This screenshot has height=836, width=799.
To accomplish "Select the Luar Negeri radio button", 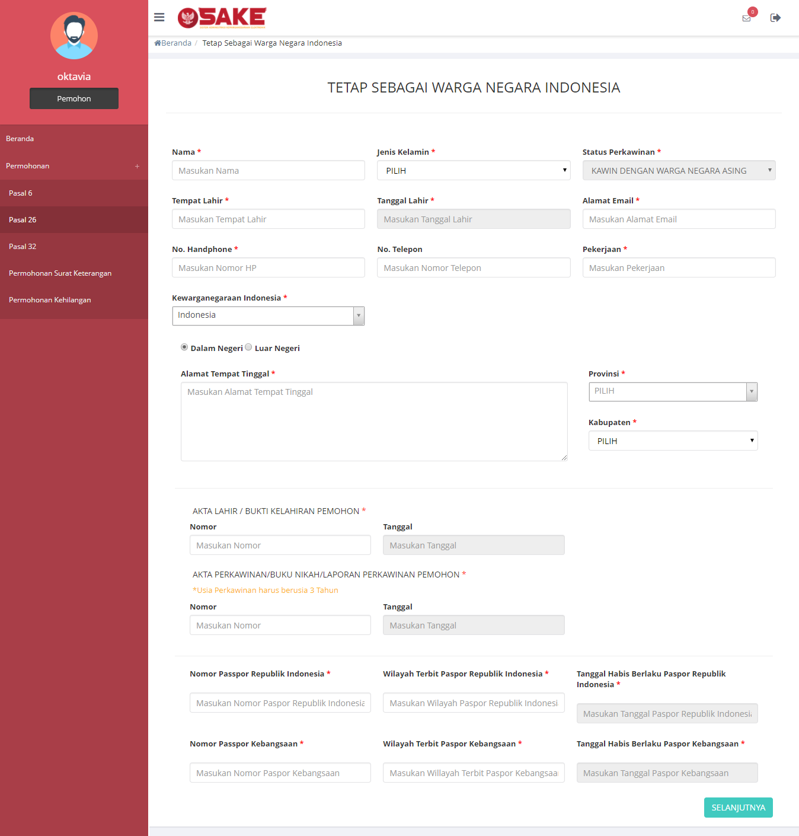I will (x=248, y=347).
